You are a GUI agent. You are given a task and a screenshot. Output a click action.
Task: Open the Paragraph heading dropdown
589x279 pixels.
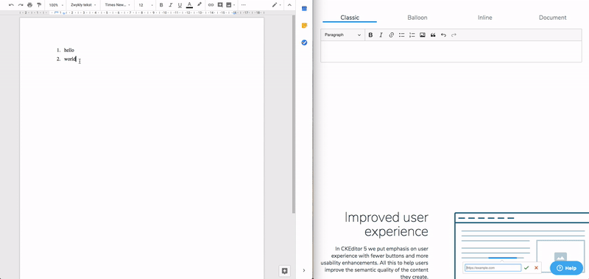click(x=342, y=35)
